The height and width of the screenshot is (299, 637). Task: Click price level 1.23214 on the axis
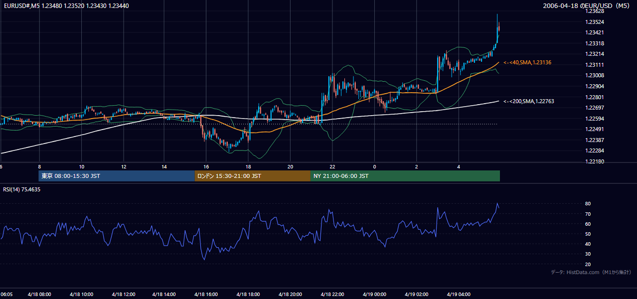click(595, 54)
